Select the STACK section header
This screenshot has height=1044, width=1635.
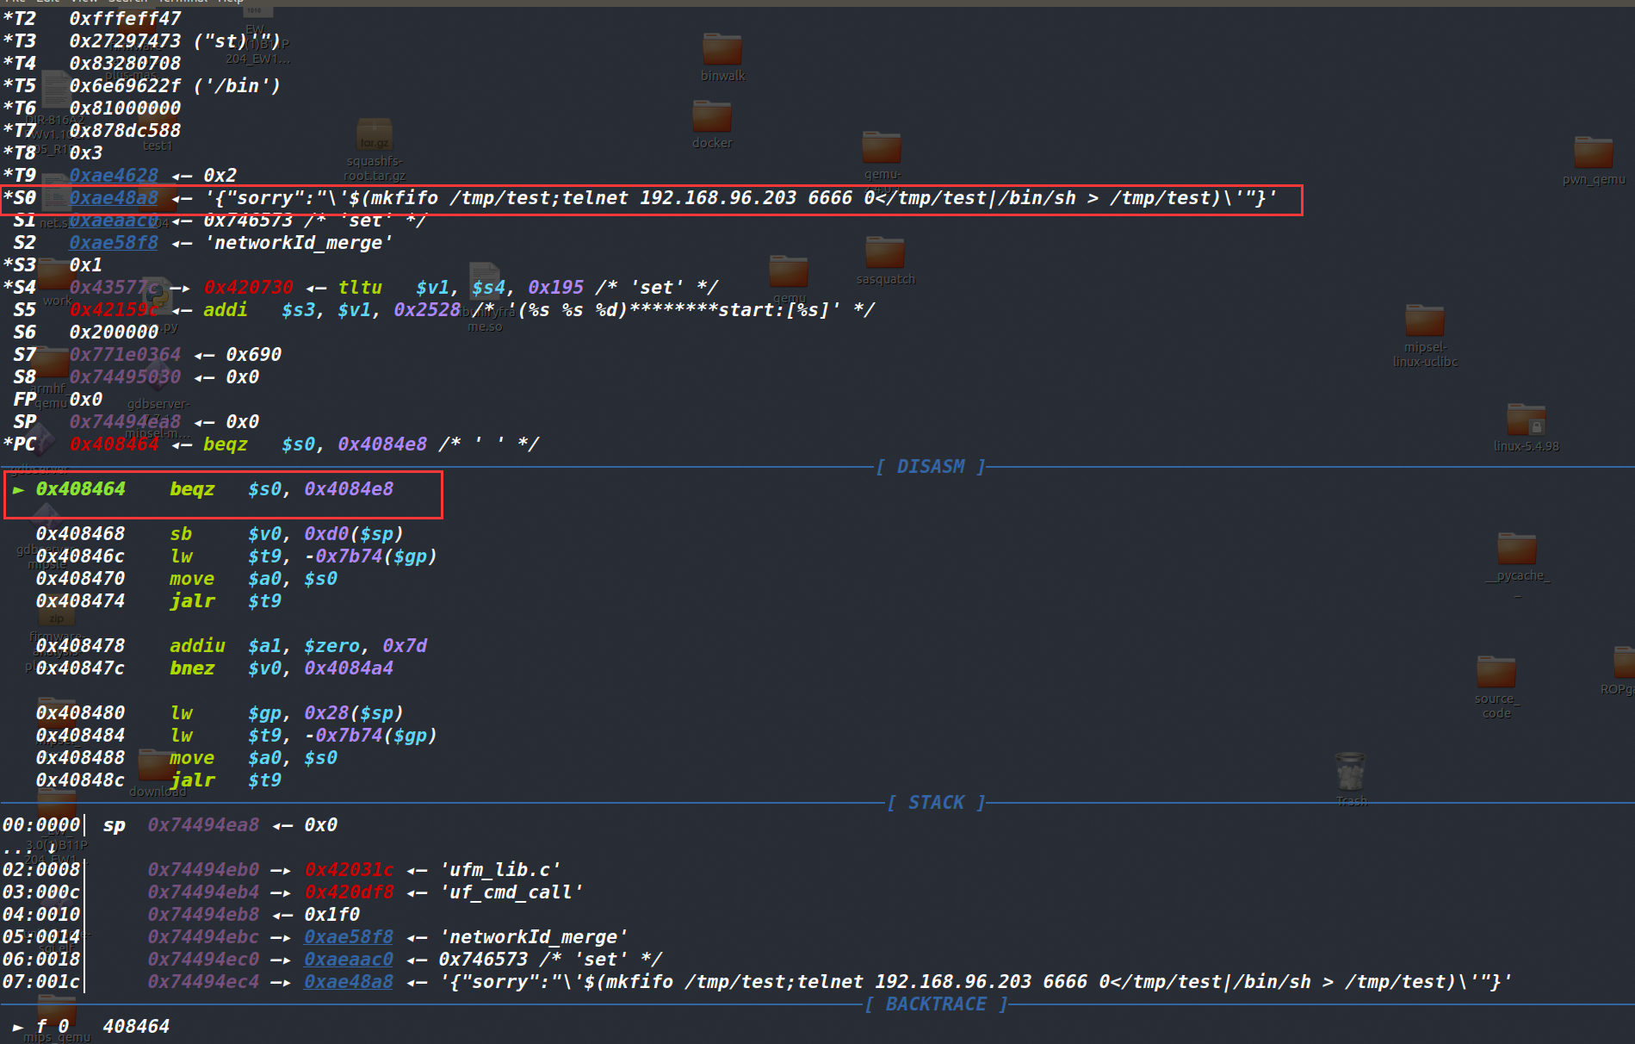pos(936,803)
